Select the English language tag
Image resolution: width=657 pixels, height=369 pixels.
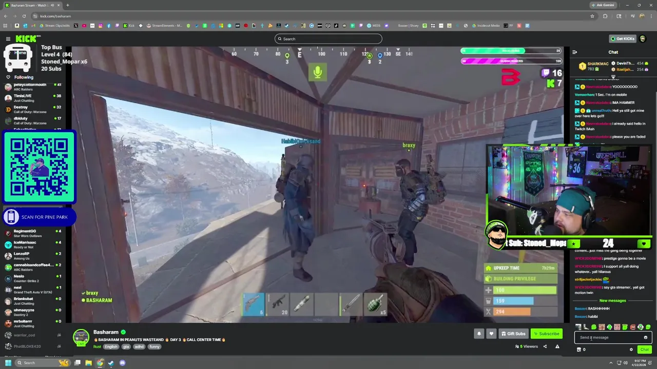111,347
